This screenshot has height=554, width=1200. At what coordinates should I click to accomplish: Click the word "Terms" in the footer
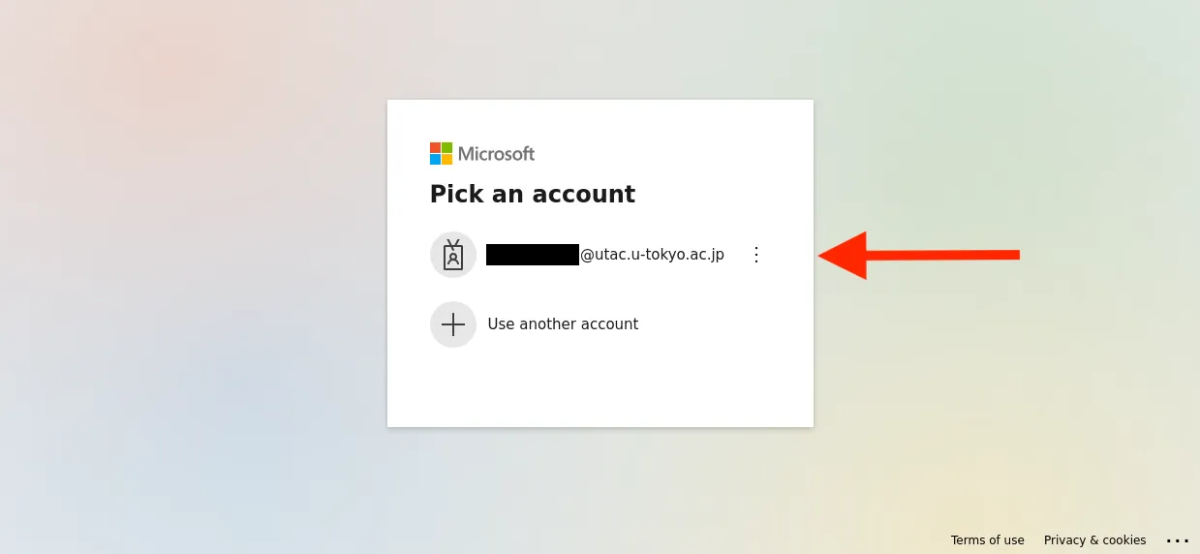point(968,540)
